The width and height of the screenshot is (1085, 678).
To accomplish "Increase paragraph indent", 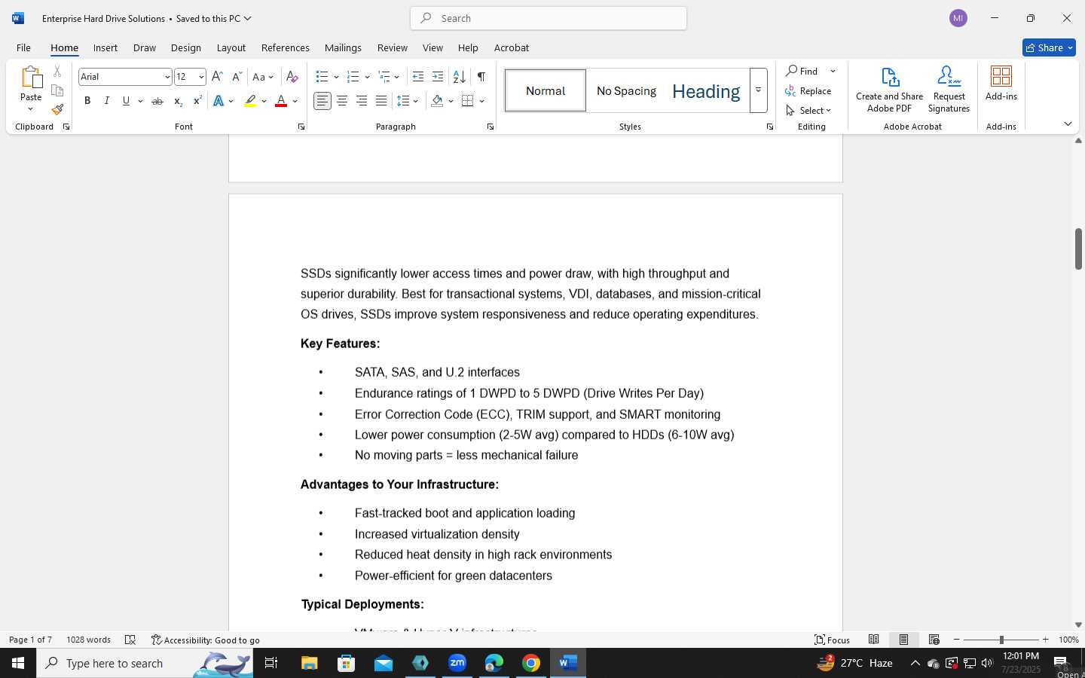I will [438, 77].
